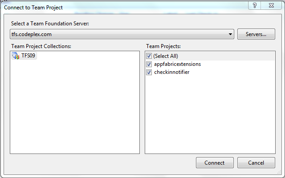Select the TFS09 project collection label
This screenshot has height=178, width=285.
click(x=28, y=56)
